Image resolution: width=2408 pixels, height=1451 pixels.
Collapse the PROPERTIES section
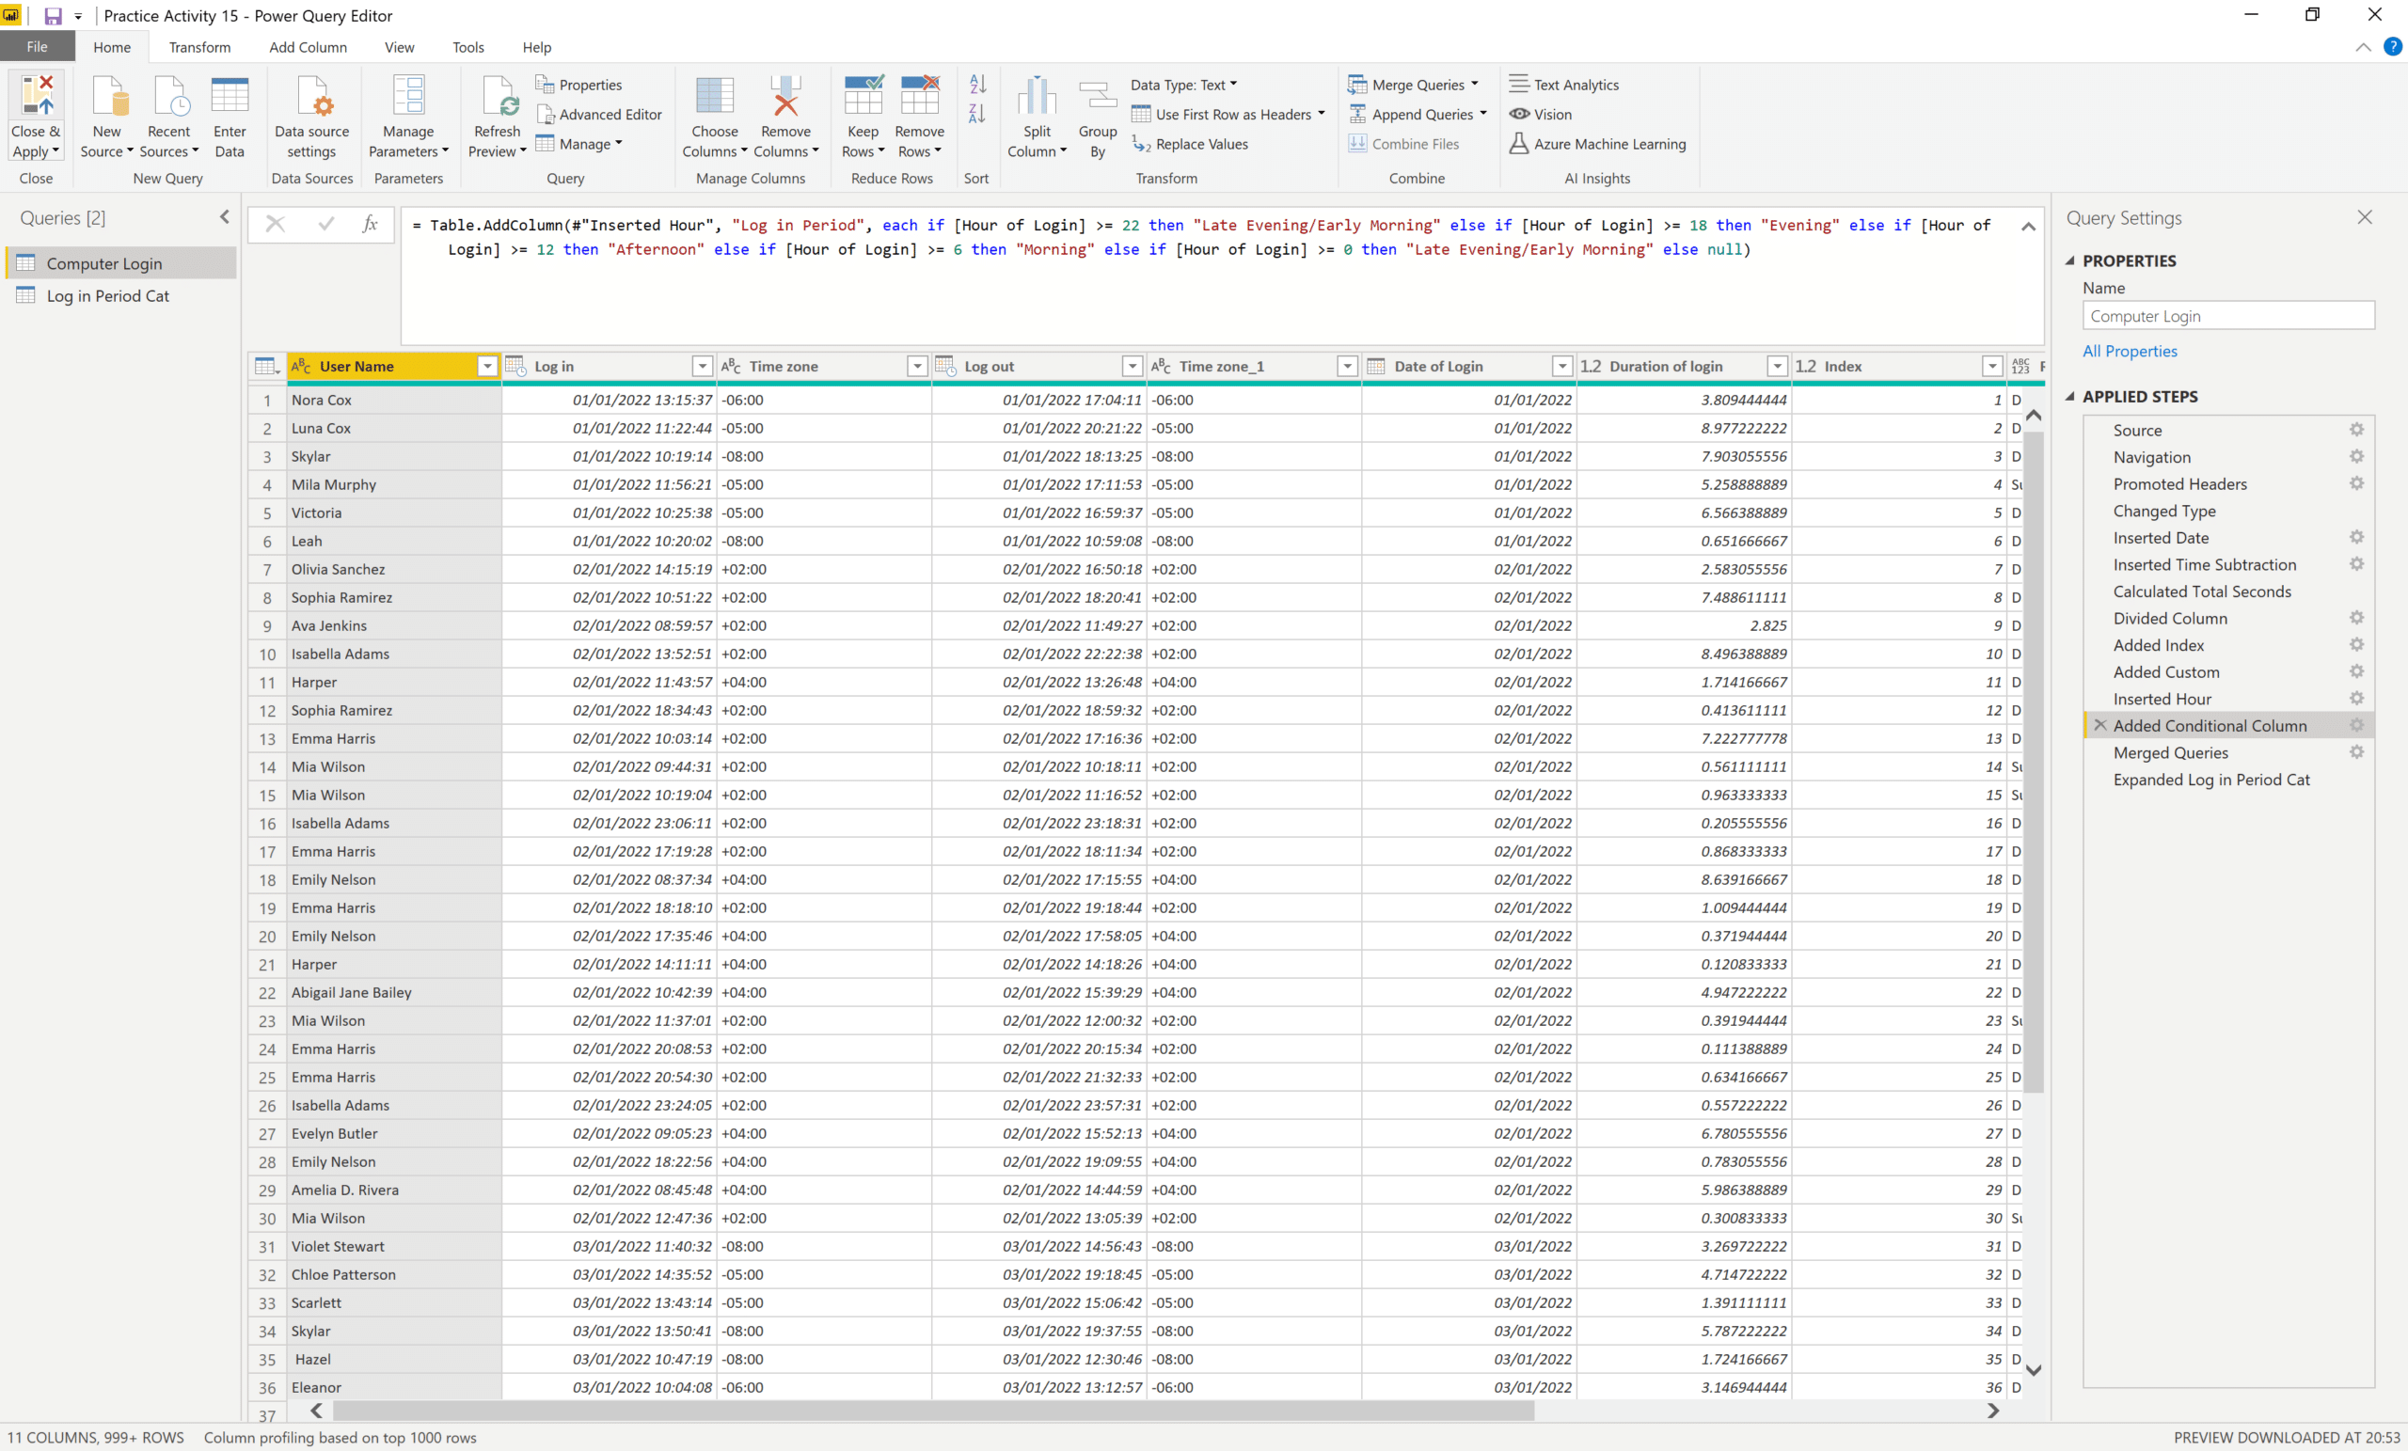2070,260
